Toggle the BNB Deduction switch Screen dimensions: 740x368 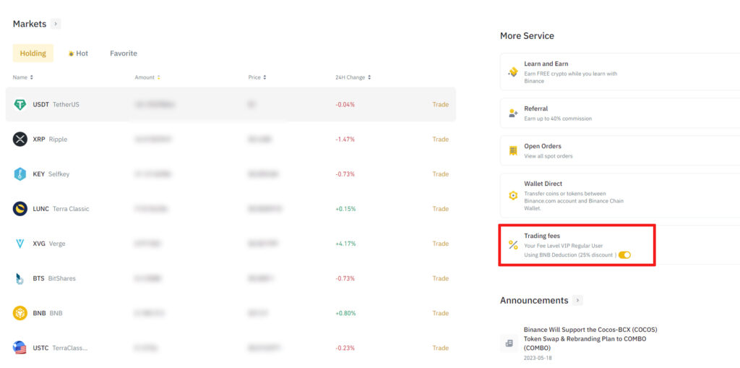(624, 255)
